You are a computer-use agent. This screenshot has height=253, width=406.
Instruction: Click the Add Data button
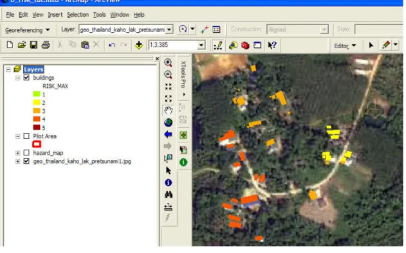point(139,45)
